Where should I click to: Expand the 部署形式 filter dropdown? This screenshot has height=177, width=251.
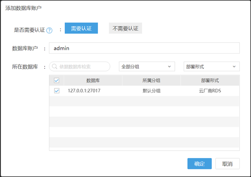coord(212,67)
